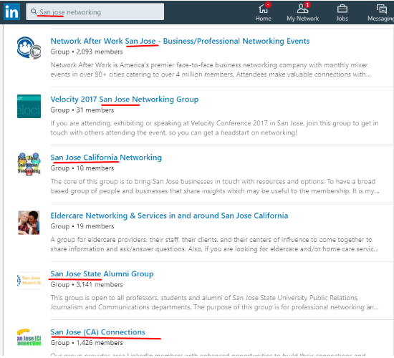Open the Jobs briefcase icon

(x=342, y=9)
